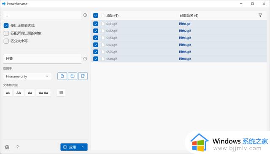The width and height of the screenshot is (270, 154).
Task: Click renamed entry 阿鲁2.gif
Action: click(185, 31)
